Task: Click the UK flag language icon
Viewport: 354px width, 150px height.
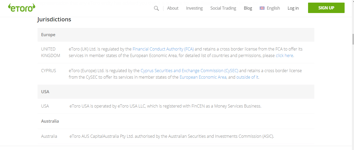Action: [262, 8]
